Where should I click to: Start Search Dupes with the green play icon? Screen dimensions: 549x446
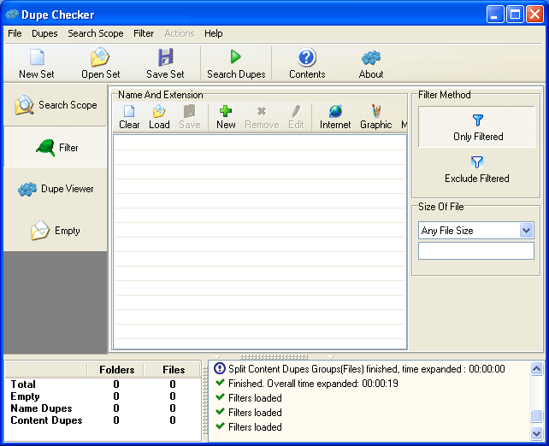coord(236,56)
